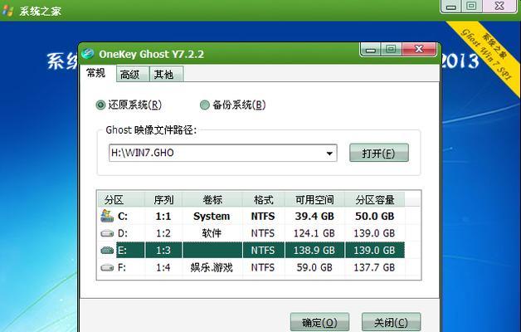Image resolution: width=521 pixels, height=332 pixels.
Task: Click the 138.9 GB free space cell
Action: pos(314,251)
